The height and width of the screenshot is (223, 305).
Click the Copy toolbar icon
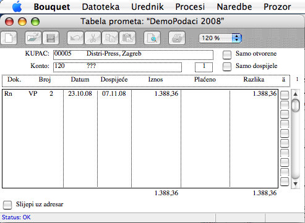coord(110,38)
